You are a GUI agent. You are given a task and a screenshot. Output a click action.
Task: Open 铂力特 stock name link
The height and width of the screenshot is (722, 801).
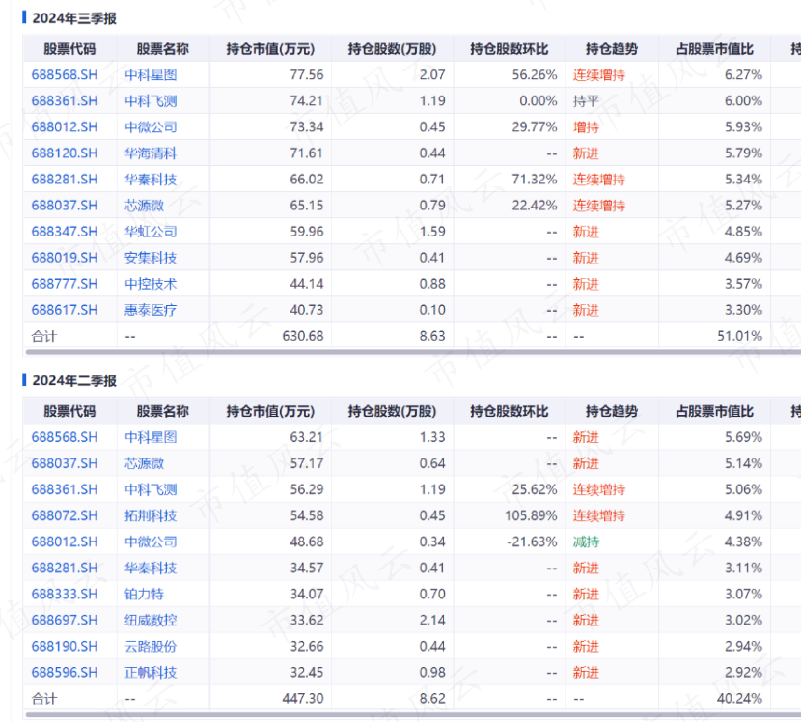(144, 594)
